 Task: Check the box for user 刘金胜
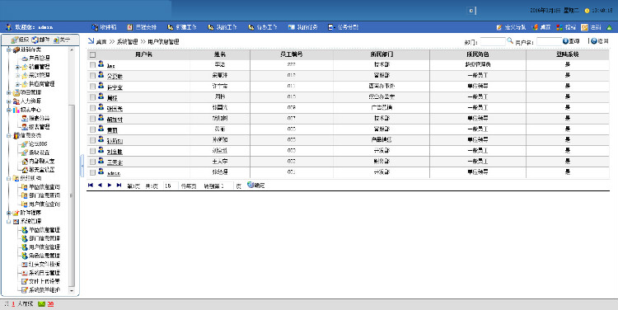coord(92,151)
